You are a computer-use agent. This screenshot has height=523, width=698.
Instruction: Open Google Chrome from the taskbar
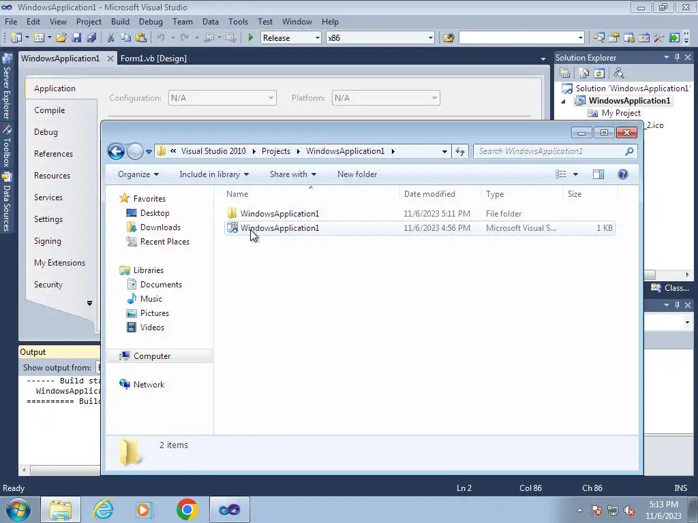(x=187, y=509)
